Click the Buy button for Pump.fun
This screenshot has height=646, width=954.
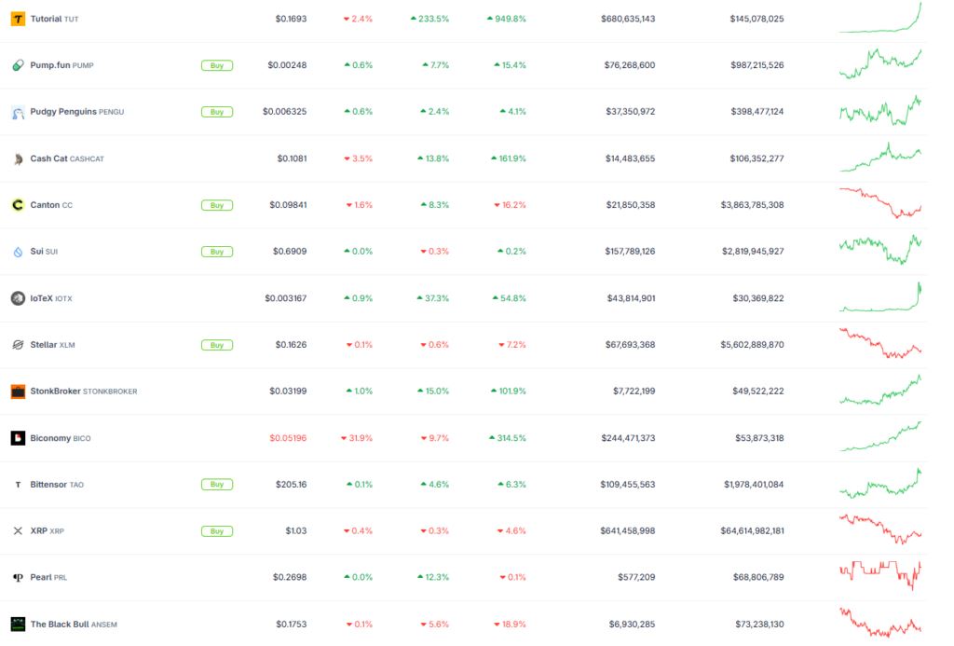(x=217, y=65)
